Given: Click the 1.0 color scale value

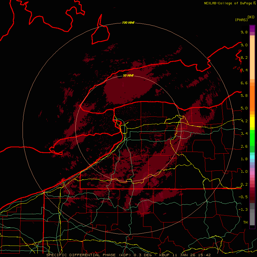Looking at the screenshot, I should pos(244,172).
